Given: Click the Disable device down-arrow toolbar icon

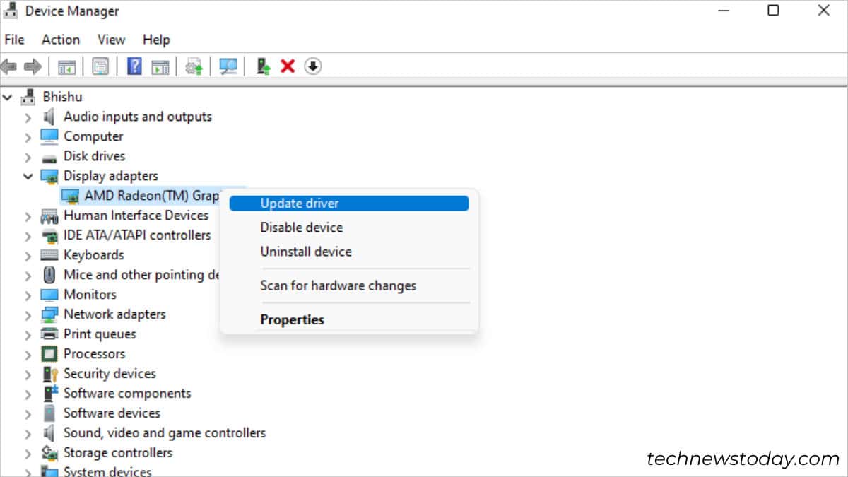Looking at the screenshot, I should click(312, 66).
